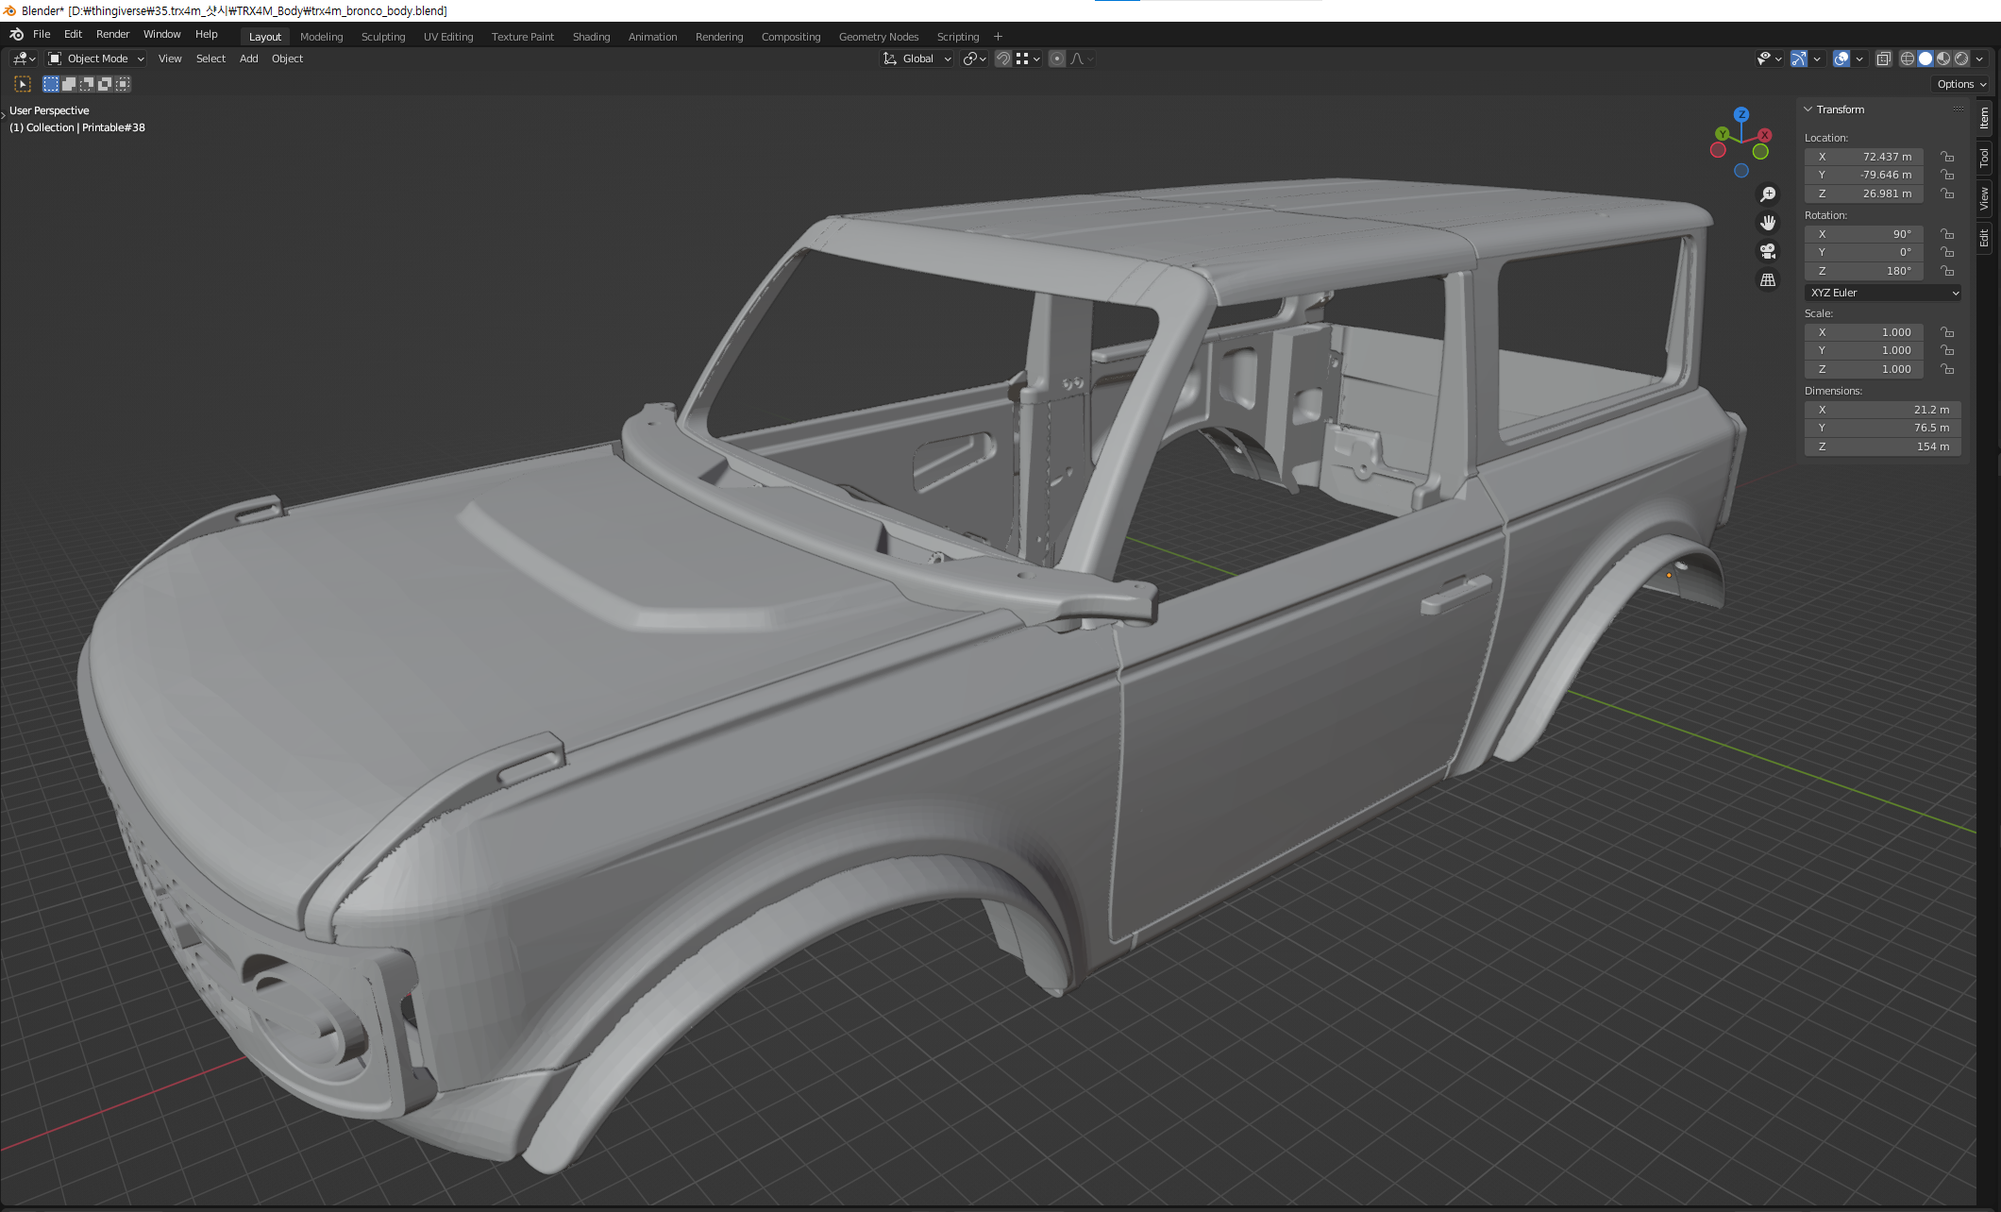Viewport: 2001px width, 1212px height.
Task: Switch to the Sculpting workspace tab
Action: click(383, 37)
